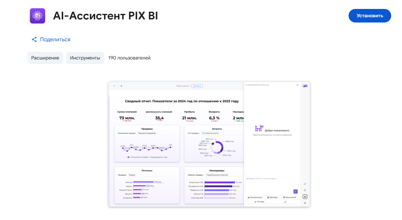Click the 'Переключайте режимы на панели управления' hint
The height and width of the screenshot is (220, 402).
(x=272, y=135)
